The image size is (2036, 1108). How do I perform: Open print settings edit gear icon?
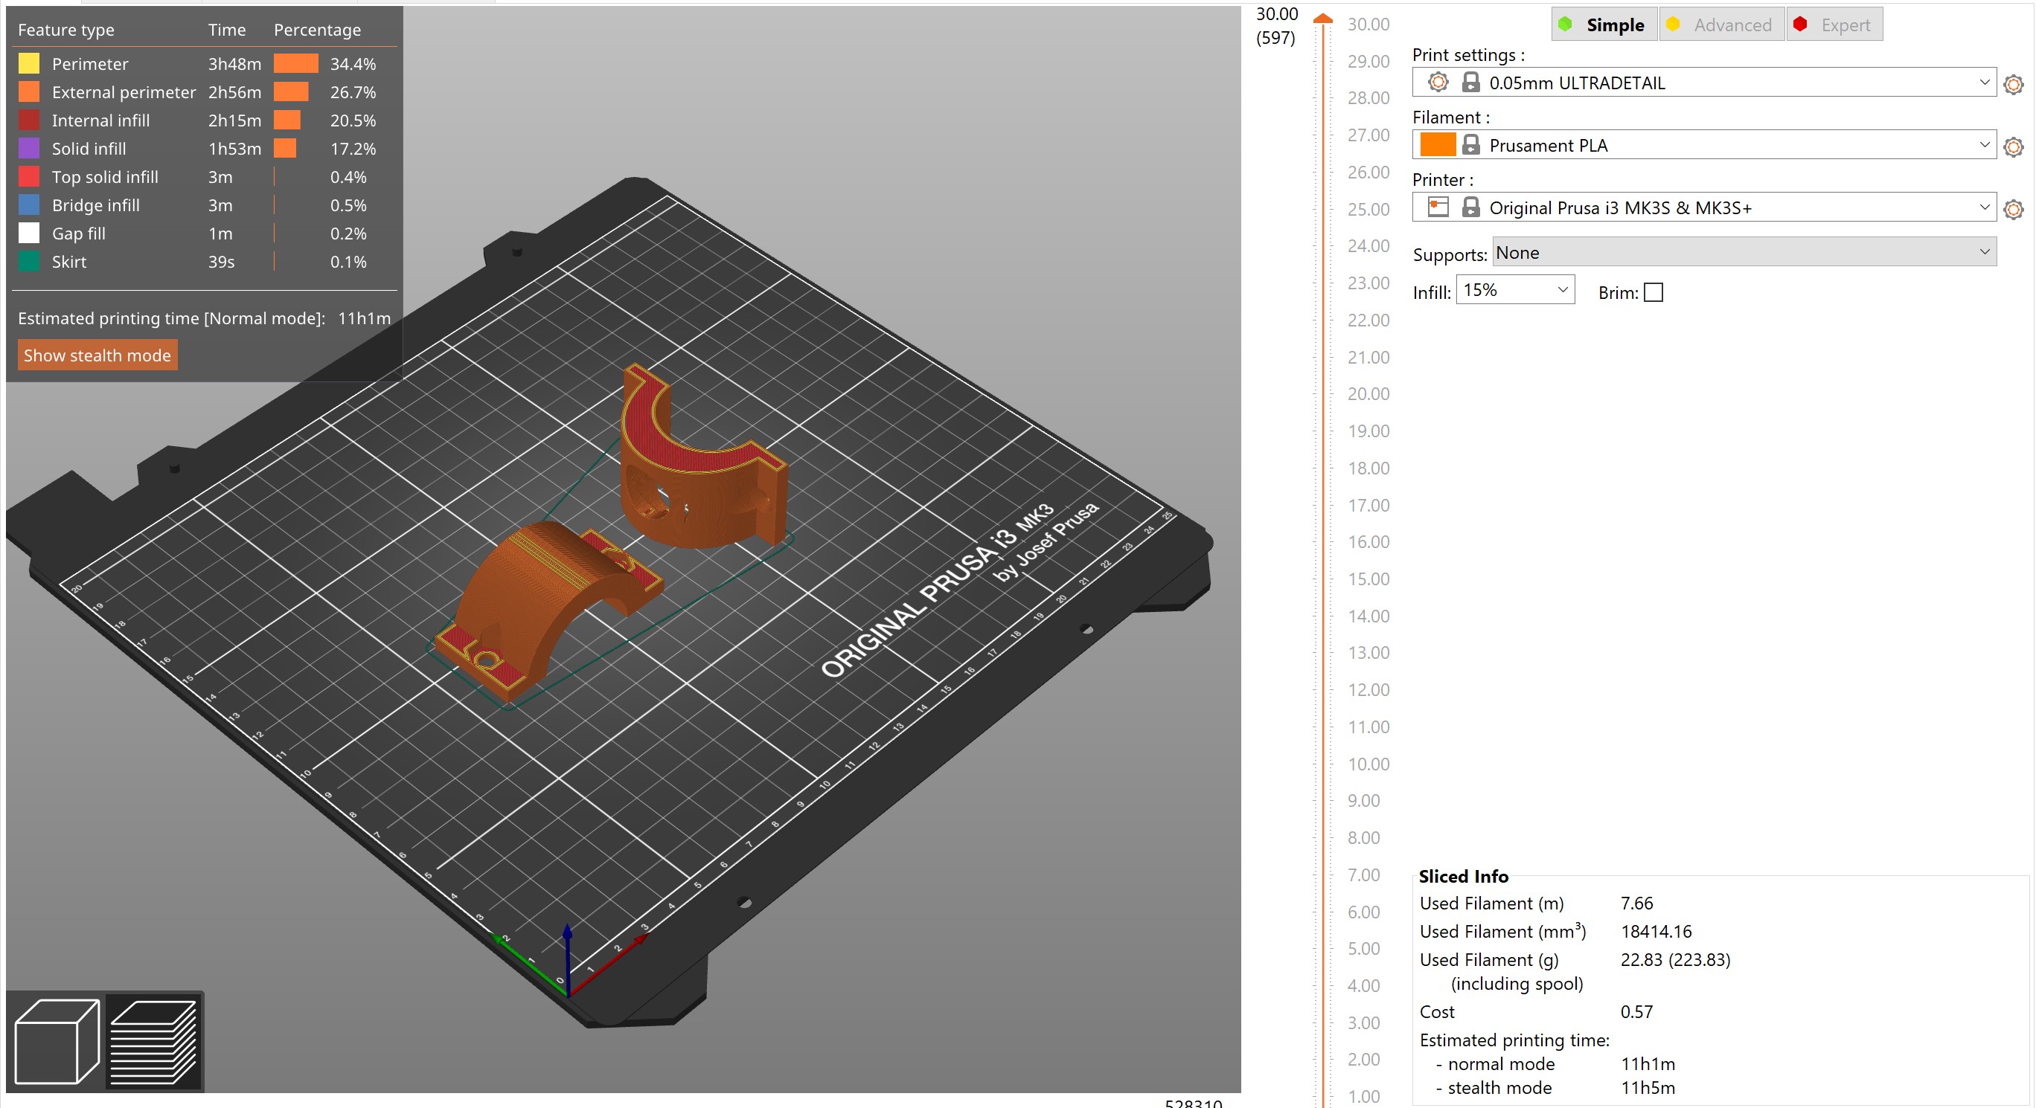click(x=2014, y=84)
